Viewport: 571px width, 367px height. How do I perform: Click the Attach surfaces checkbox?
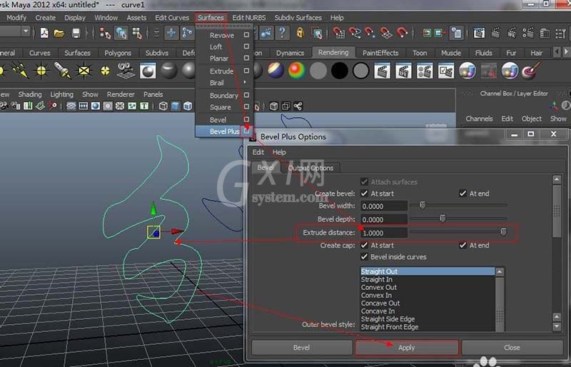click(364, 181)
